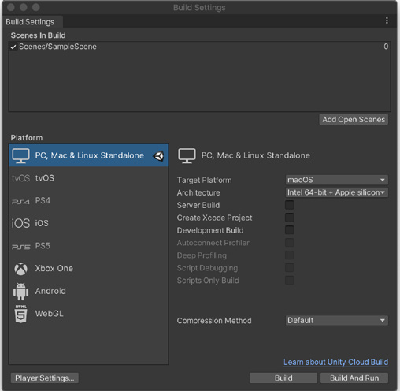The width and height of the screenshot is (400, 391).
Task: Open Player Settings
Action: (x=45, y=378)
